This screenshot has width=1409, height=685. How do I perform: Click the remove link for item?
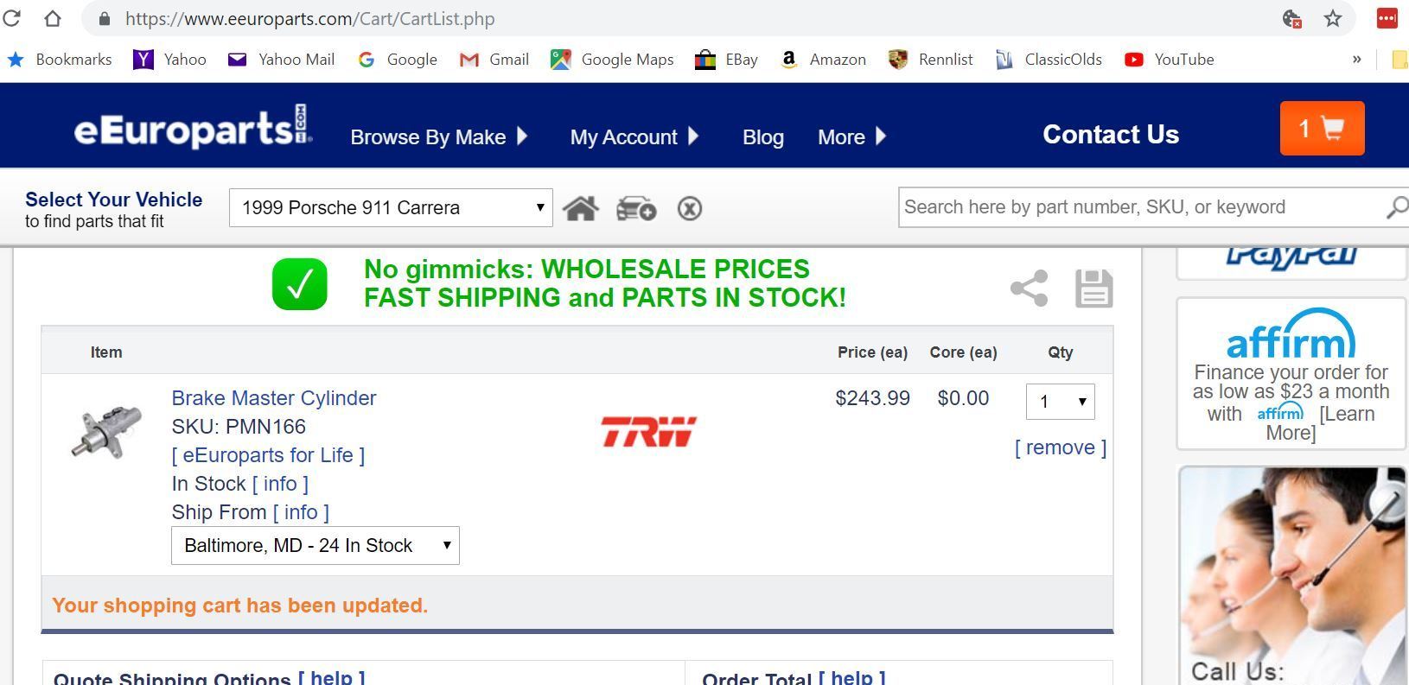point(1060,447)
